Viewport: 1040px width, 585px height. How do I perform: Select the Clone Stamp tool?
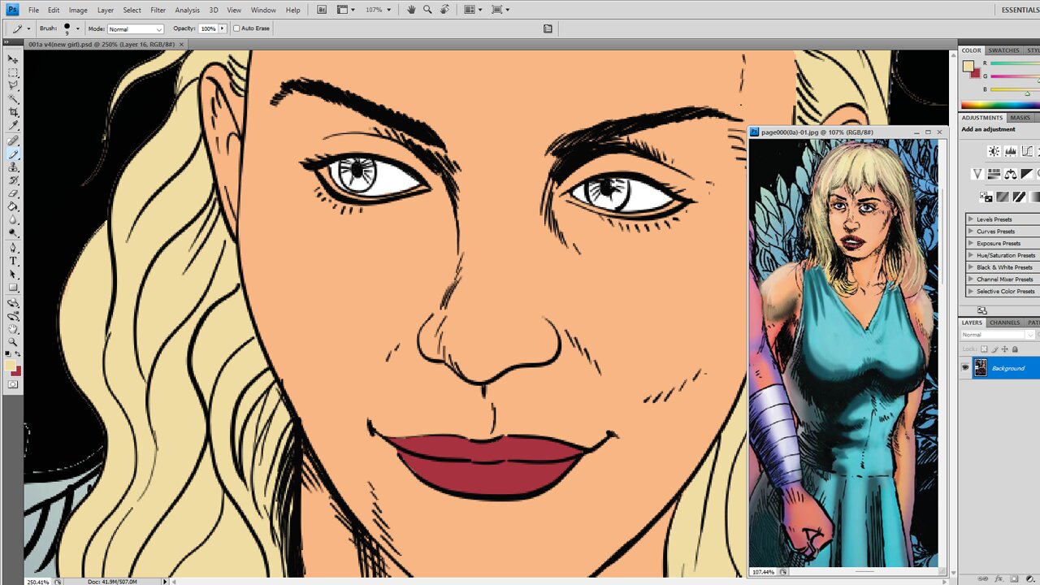pos(13,167)
